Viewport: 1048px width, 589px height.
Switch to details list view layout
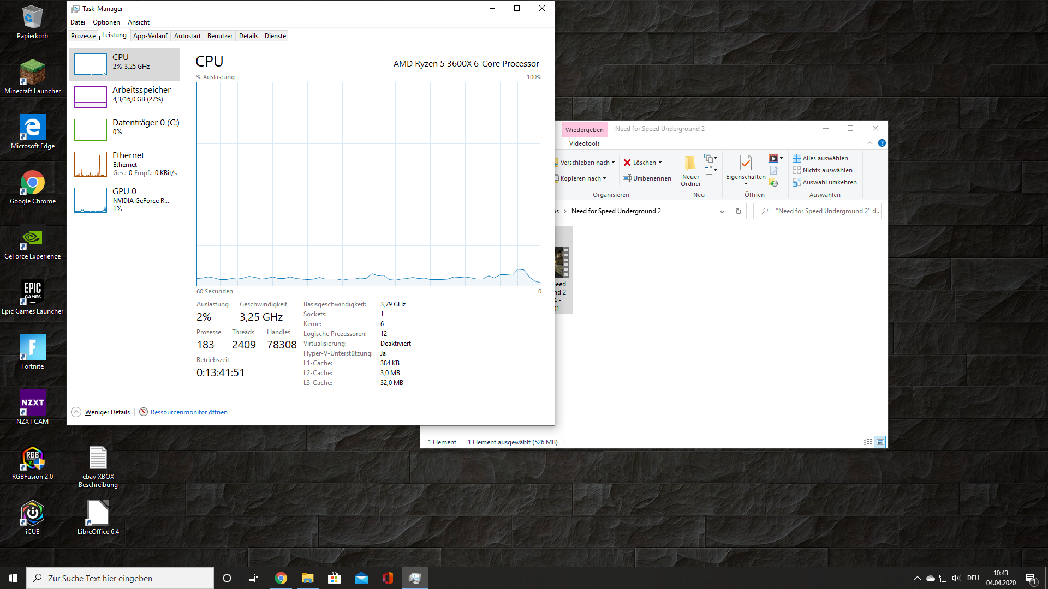pyautogui.click(x=867, y=442)
